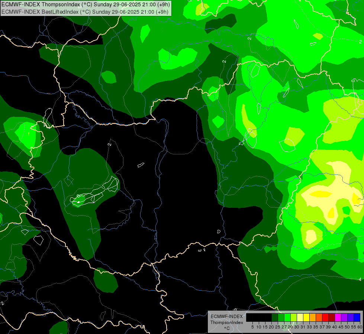Click the ThompsonIndex title line at top
The image size is (364, 334).
pos(86,4)
